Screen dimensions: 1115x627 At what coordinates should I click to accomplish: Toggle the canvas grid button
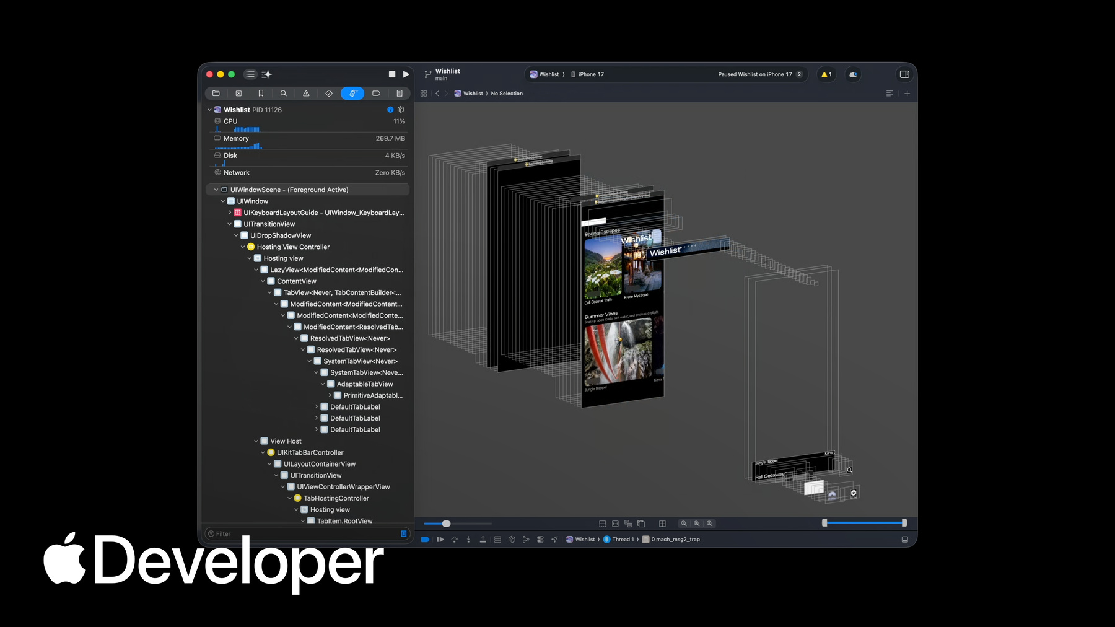(x=662, y=524)
